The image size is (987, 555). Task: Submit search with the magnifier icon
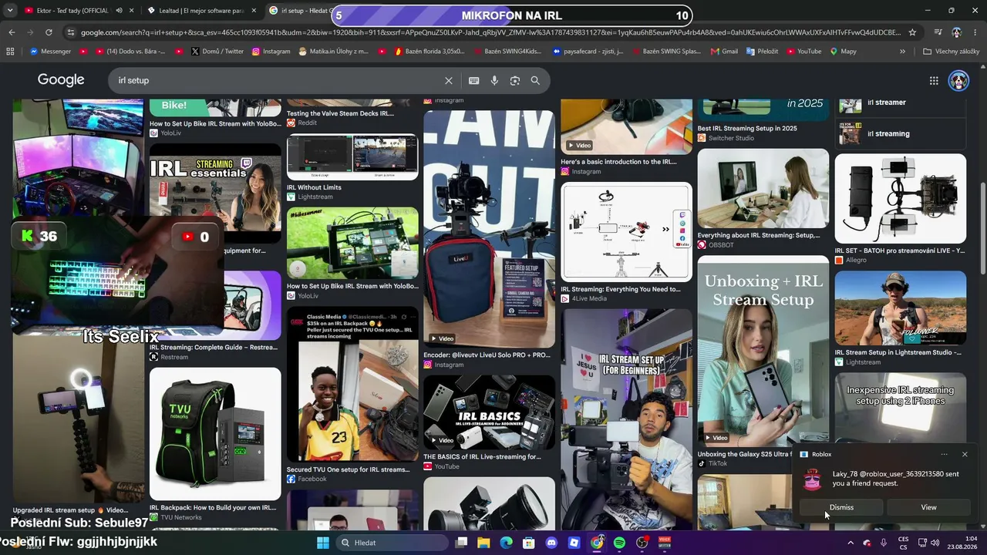(x=535, y=80)
